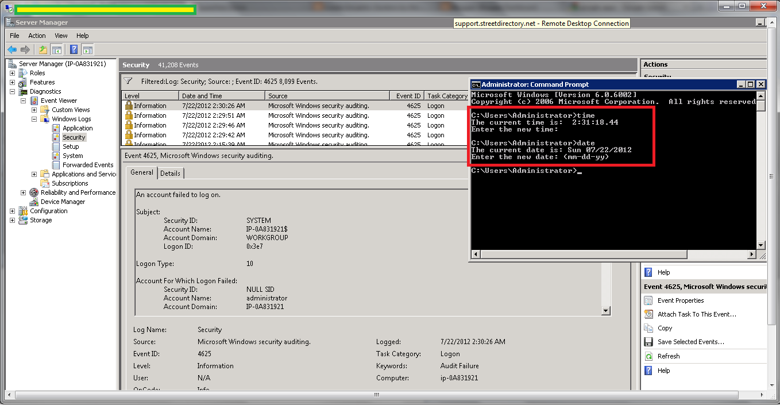Switch to the Details tab
Viewport: 780px width, 405px height.
coord(171,172)
